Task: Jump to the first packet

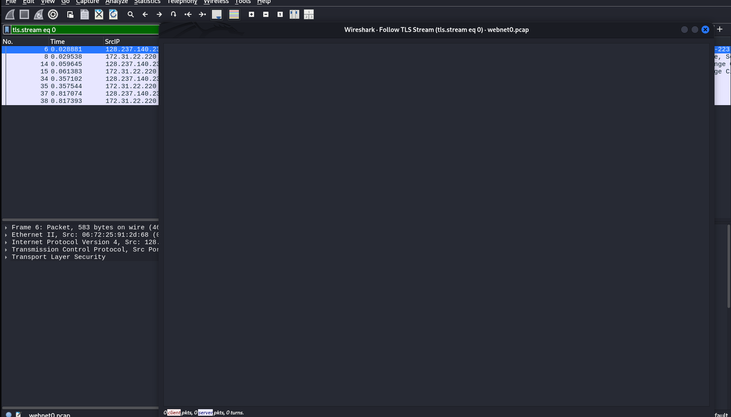Action: click(188, 14)
